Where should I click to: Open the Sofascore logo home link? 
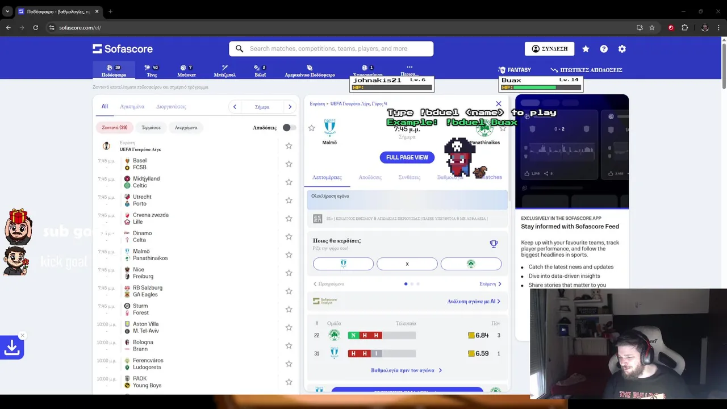(x=123, y=49)
